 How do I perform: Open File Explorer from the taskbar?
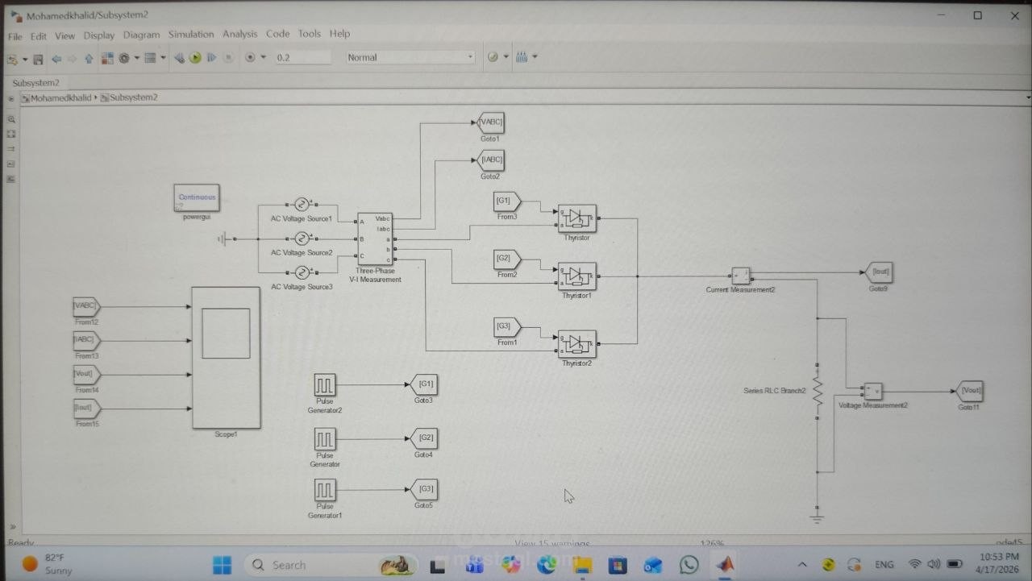[x=582, y=565]
